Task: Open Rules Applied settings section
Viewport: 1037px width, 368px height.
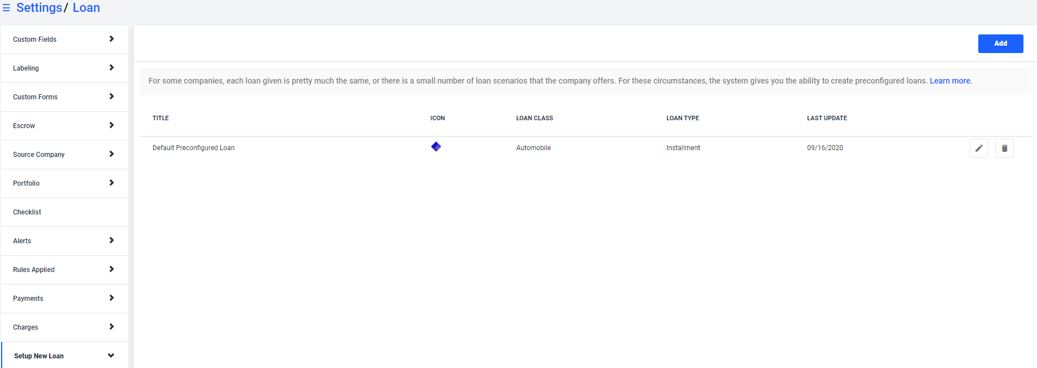Action: [x=64, y=270]
